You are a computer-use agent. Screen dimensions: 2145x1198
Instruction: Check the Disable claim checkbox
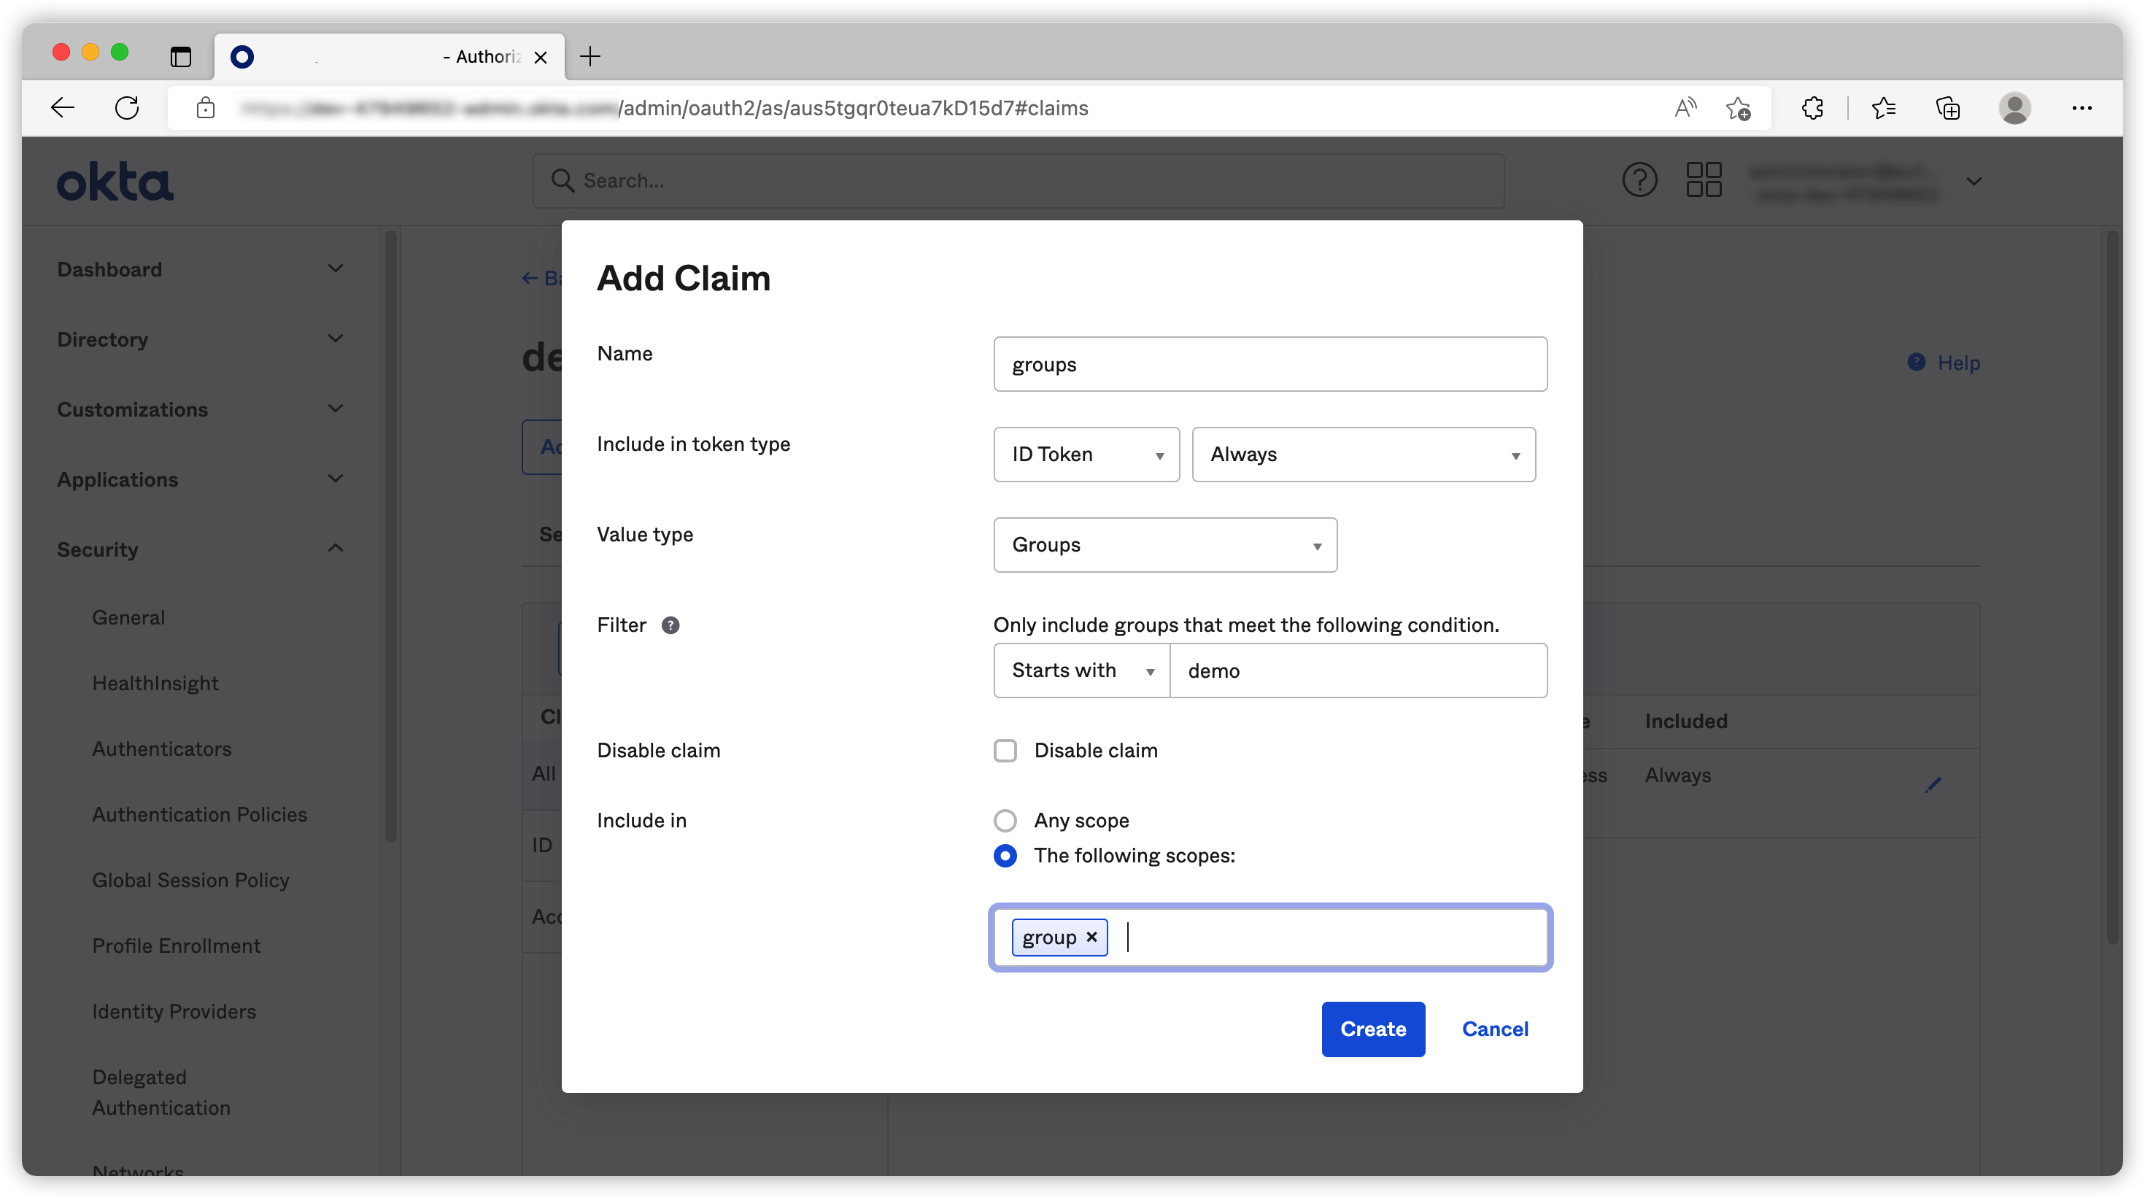click(x=1005, y=750)
